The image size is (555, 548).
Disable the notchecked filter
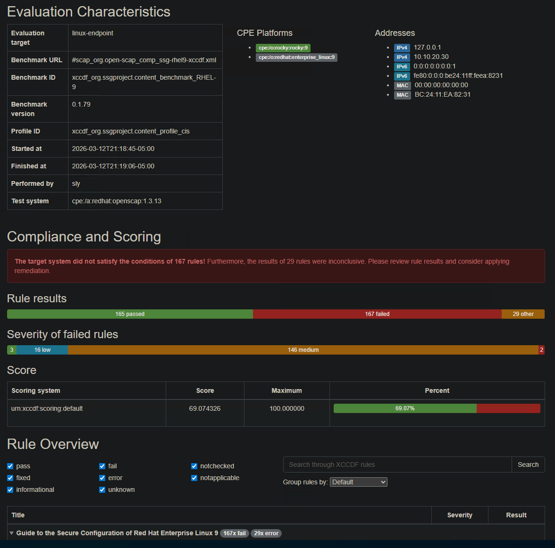[194, 466]
